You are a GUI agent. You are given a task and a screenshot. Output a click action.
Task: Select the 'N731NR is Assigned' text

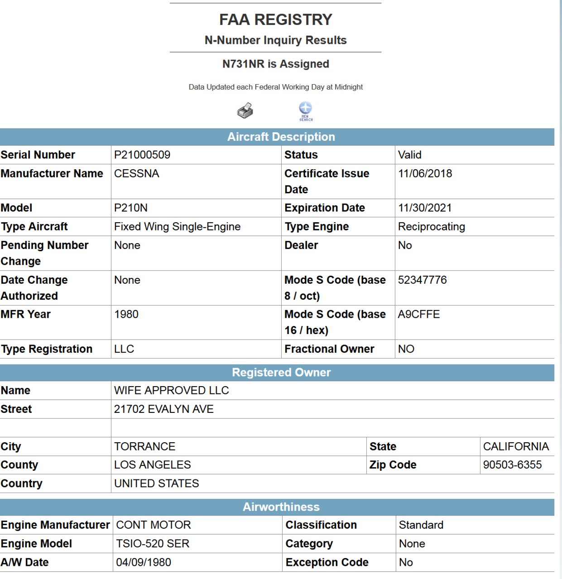click(x=276, y=64)
